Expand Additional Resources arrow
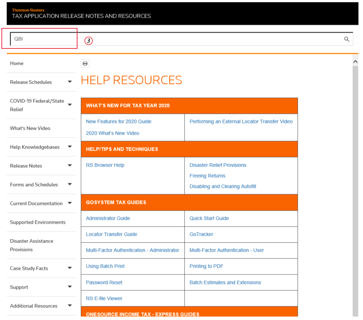 click(x=70, y=306)
